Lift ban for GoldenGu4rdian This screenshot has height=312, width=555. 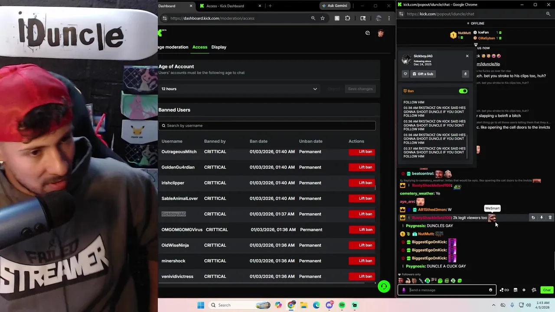click(362, 167)
